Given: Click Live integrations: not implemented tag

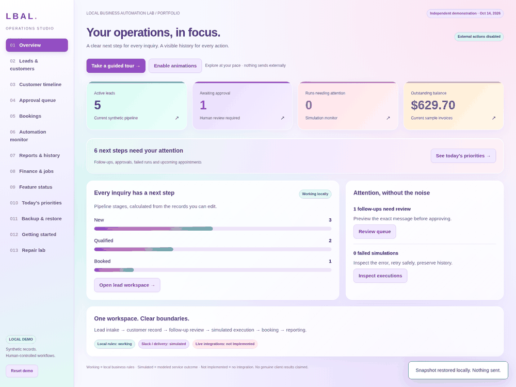Looking at the screenshot, I should [225, 344].
